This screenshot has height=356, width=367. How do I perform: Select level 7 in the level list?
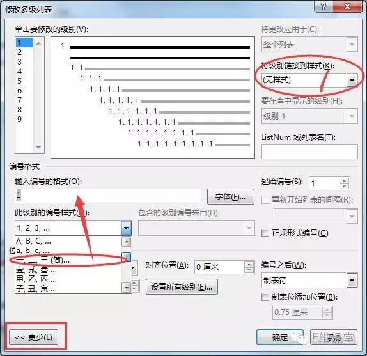pyautogui.click(x=24, y=100)
